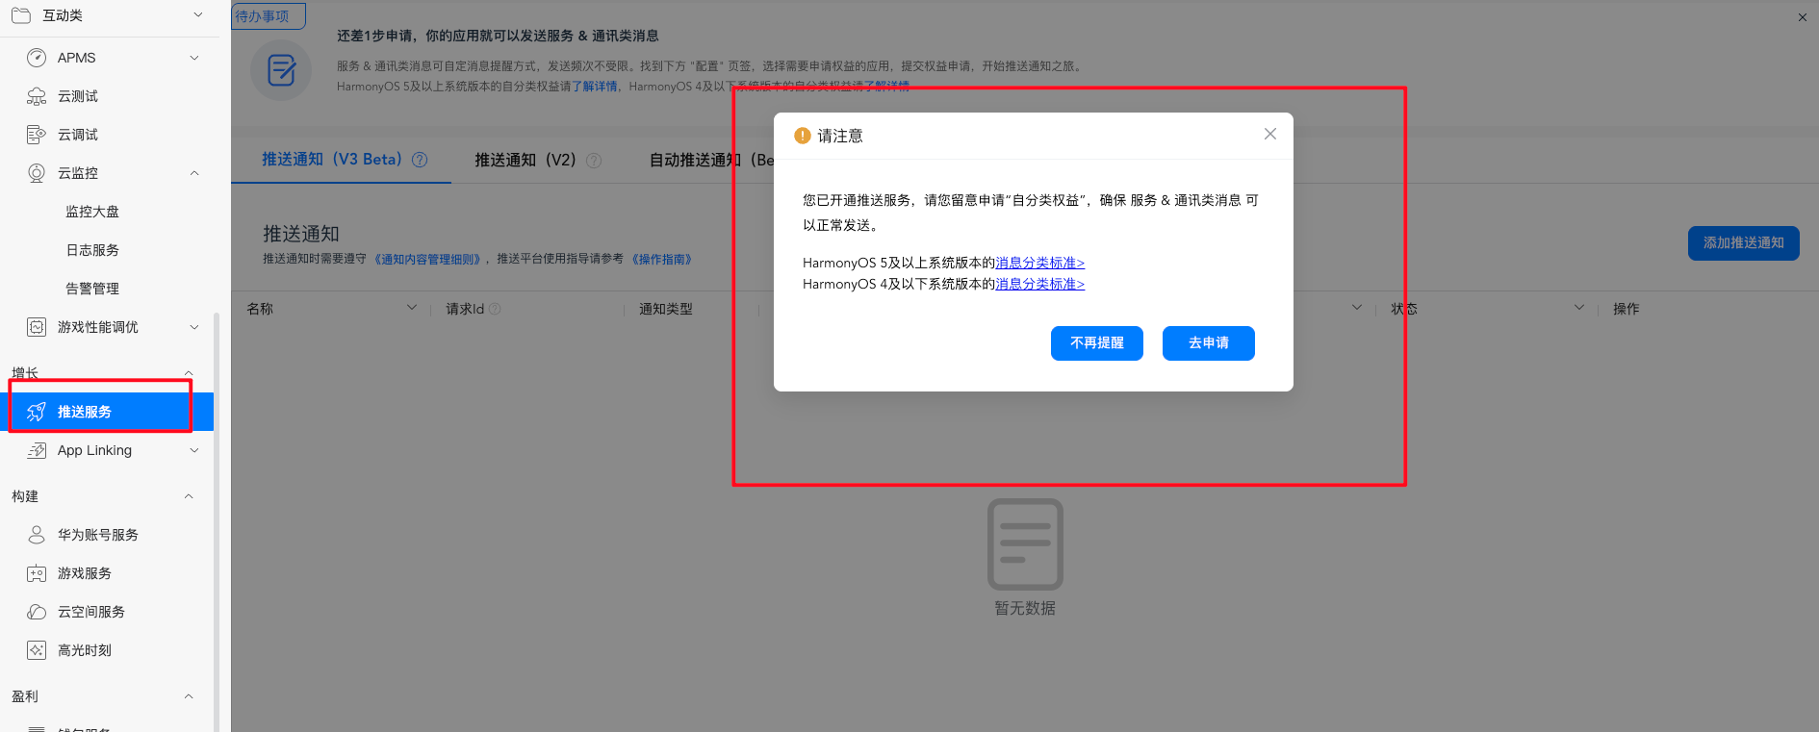This screenshot has width=1819, height=732.
Task: Click the 推送服务 rocket icon
Action: [37, 412]
